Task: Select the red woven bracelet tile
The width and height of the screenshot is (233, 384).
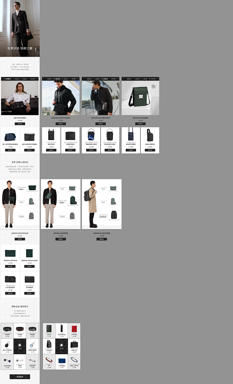Action: point(49,361)
